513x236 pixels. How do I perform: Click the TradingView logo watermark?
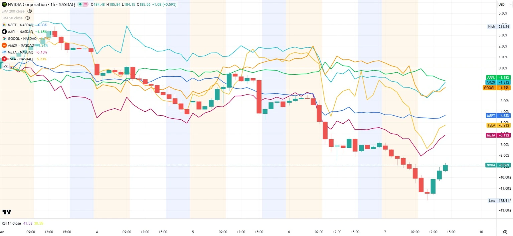6,212
